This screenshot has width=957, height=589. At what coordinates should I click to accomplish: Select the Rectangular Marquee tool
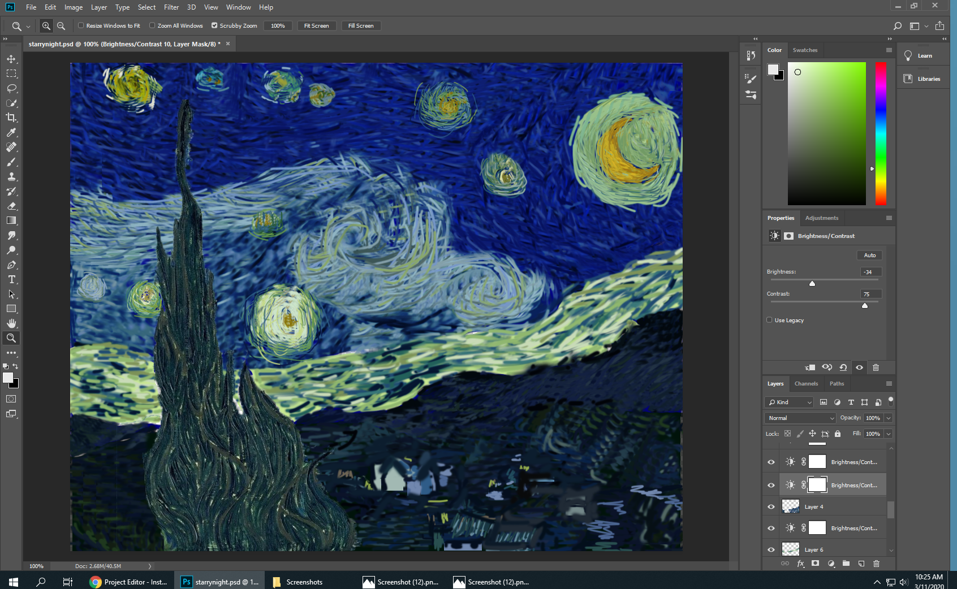point(11,73)
